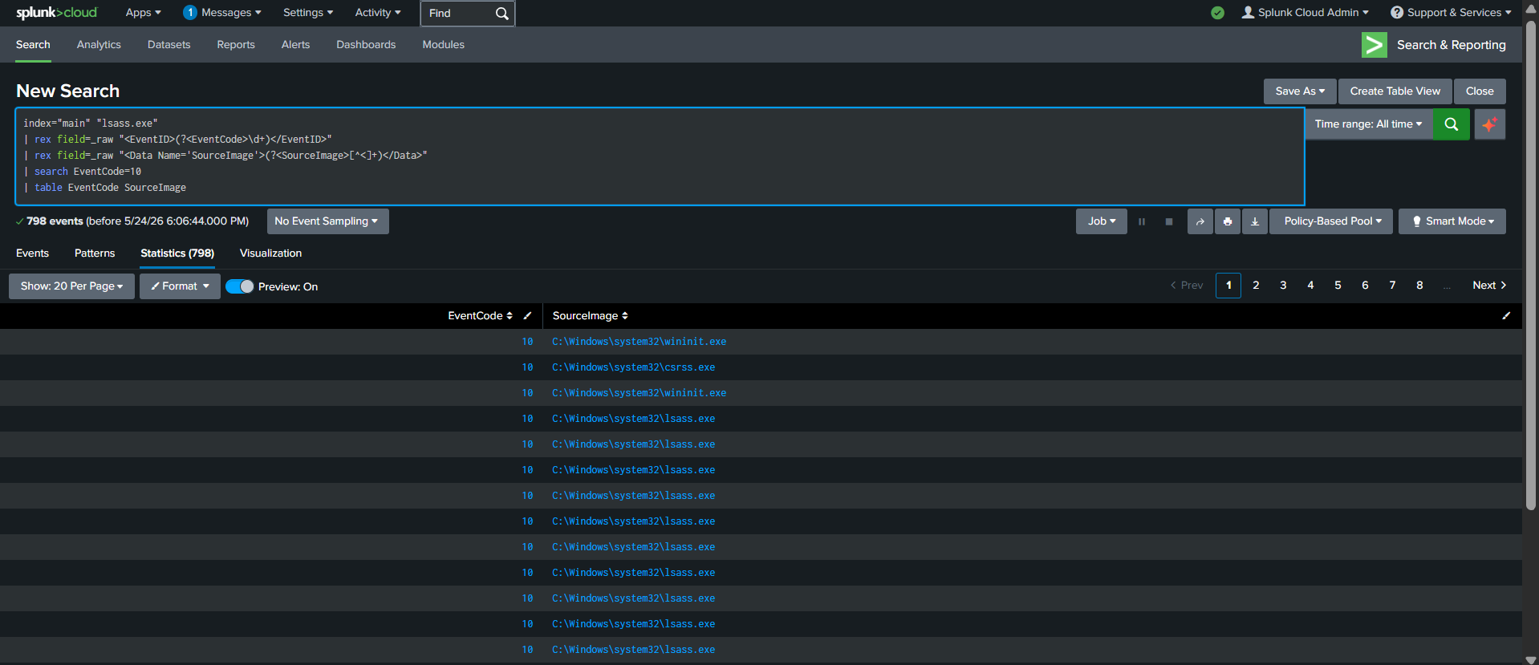1539x665 pixels.
Task: Switch to the Patterns tab
Action: (x=95, y=253)
